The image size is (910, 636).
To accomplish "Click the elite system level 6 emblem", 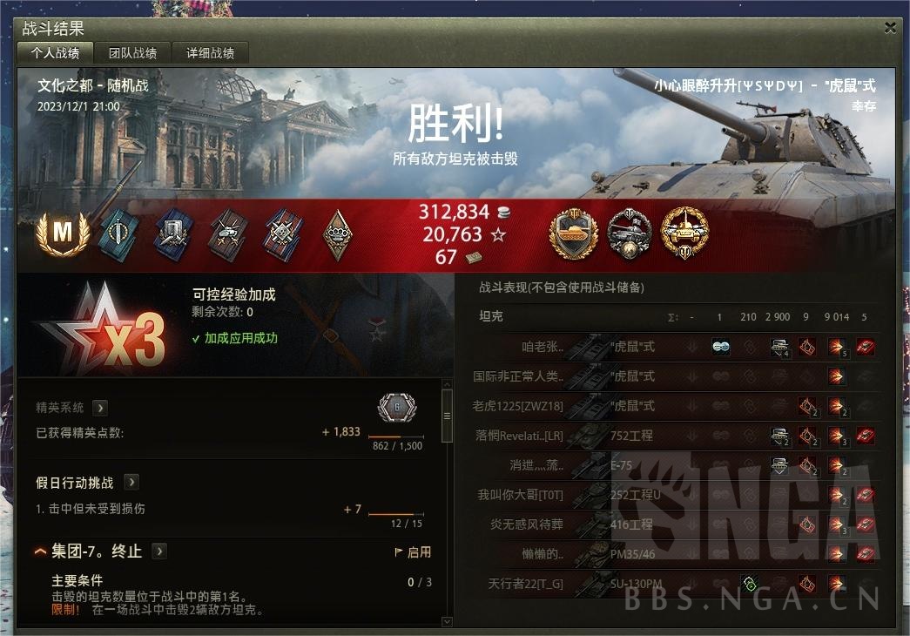I will tap(397, 408).
